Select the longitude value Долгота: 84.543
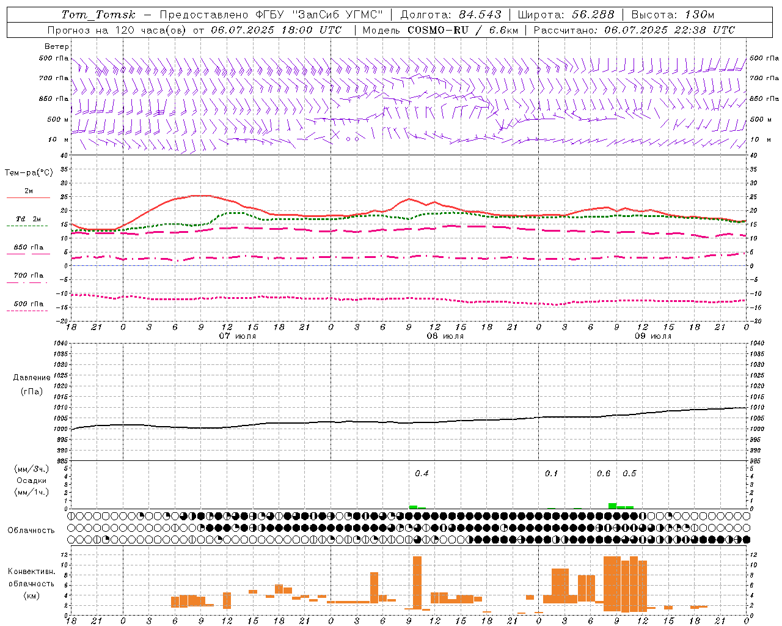Screen dimensions: 782x626 click(x=451, y=15)
